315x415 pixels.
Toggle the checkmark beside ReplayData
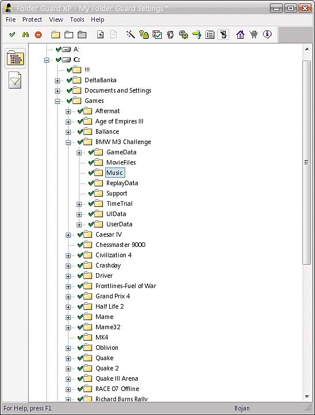91,183
